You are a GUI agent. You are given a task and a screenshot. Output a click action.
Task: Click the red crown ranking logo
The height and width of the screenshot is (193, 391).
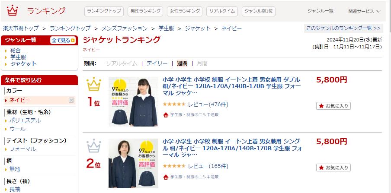tap(12, 10)
